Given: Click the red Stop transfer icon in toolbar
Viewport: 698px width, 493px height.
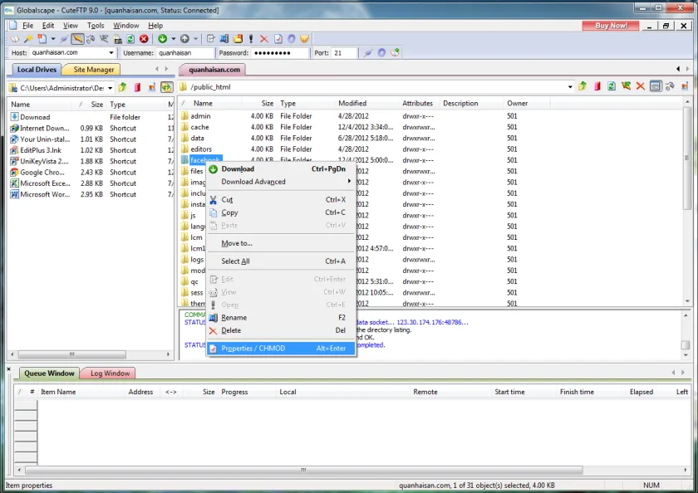Looking at the screenshot, I should click(144, 39).
